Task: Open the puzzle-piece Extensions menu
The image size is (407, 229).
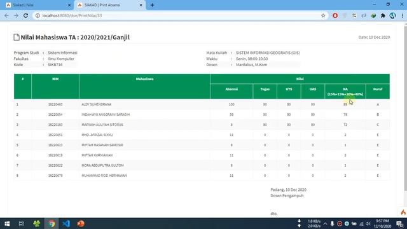Action: pos(383,15)
